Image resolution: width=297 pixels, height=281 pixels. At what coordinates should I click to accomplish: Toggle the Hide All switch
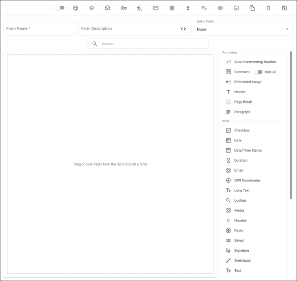[258, 72]
